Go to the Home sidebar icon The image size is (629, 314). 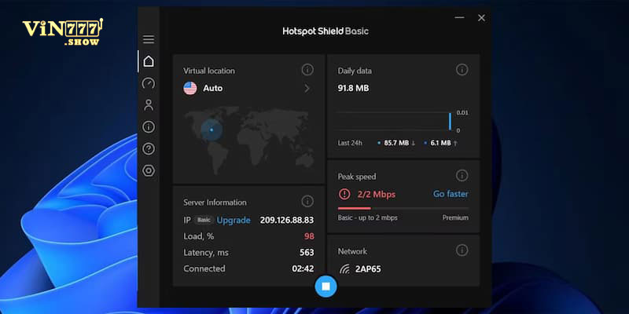pyautogui.click(x=149, y=61)
